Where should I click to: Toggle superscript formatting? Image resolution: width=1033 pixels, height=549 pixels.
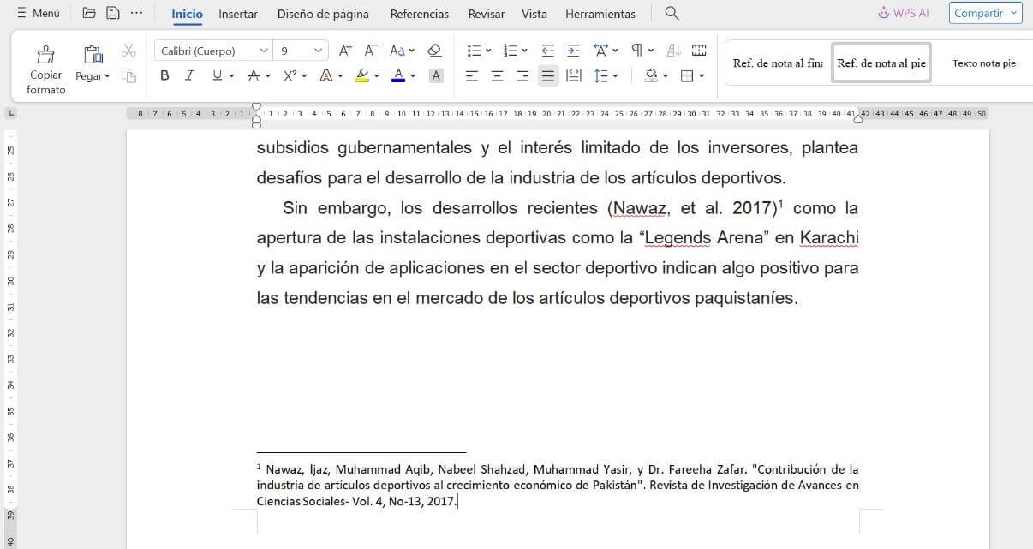[x=290, y=75]
